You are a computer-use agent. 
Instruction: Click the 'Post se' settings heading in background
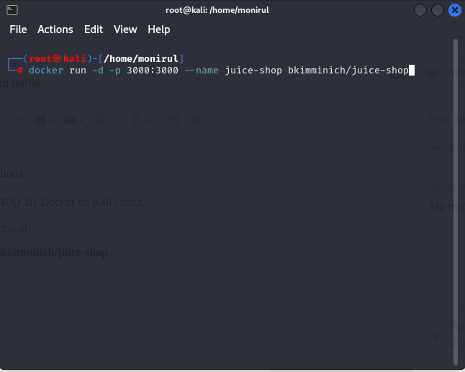coord(446,119)
